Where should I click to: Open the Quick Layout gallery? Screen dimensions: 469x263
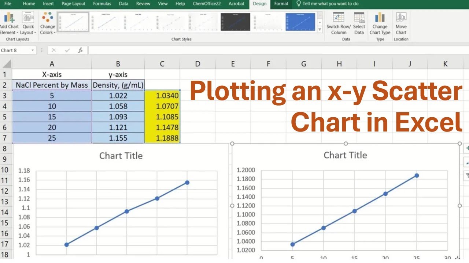click(x=28, y=23)
